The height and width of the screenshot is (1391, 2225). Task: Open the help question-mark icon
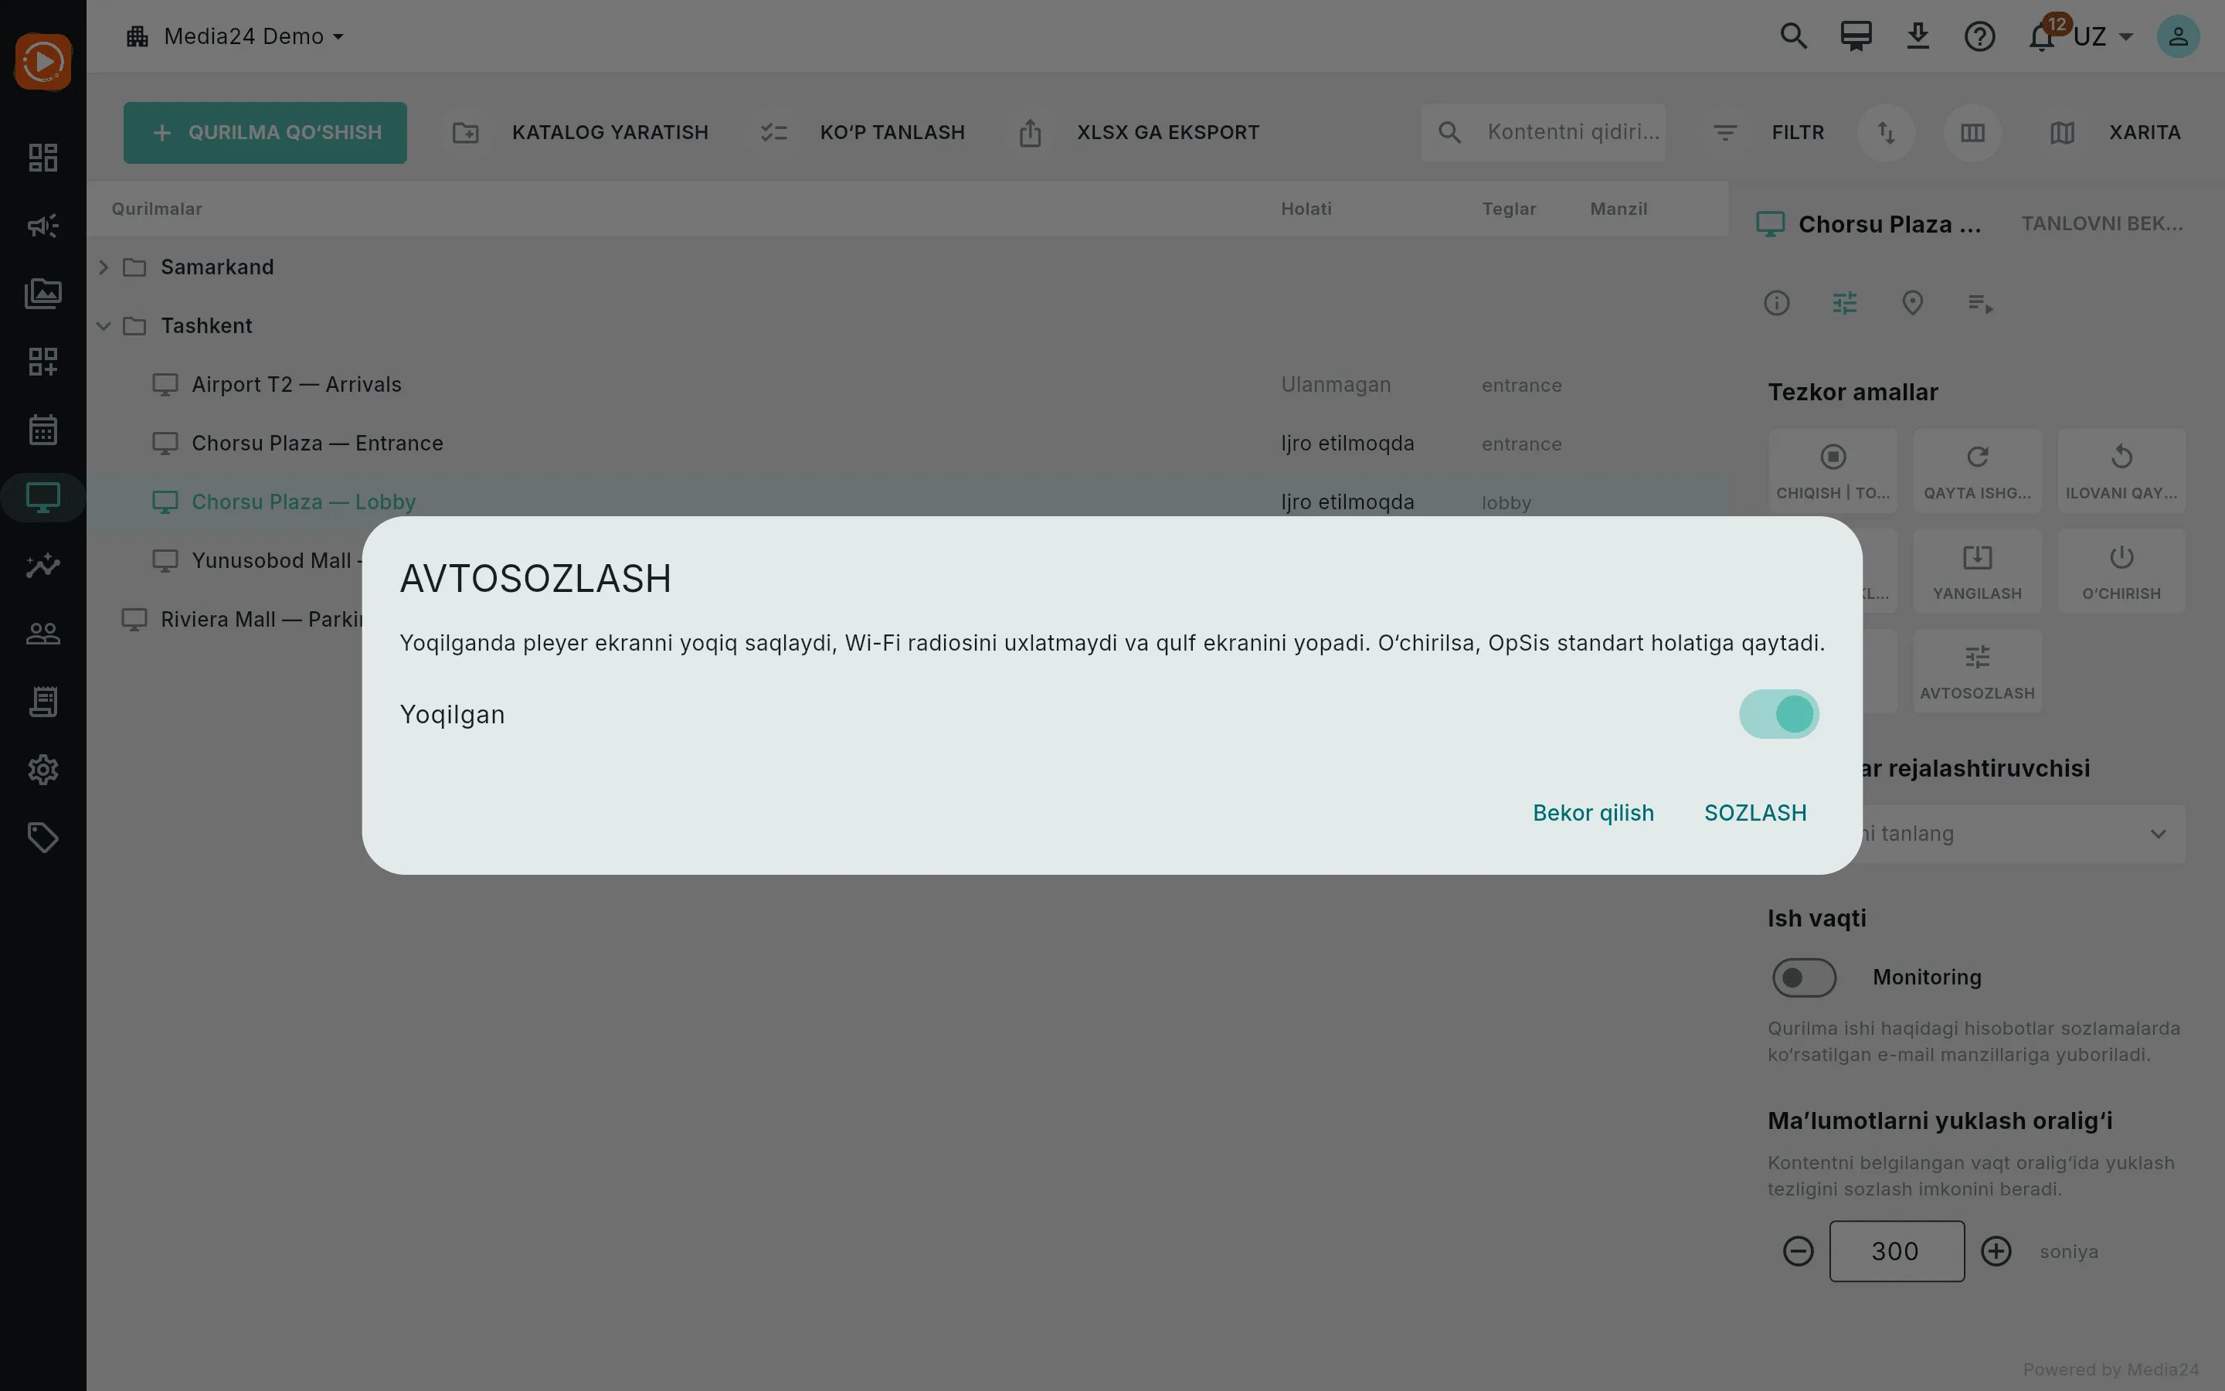tap(1979, 37)
